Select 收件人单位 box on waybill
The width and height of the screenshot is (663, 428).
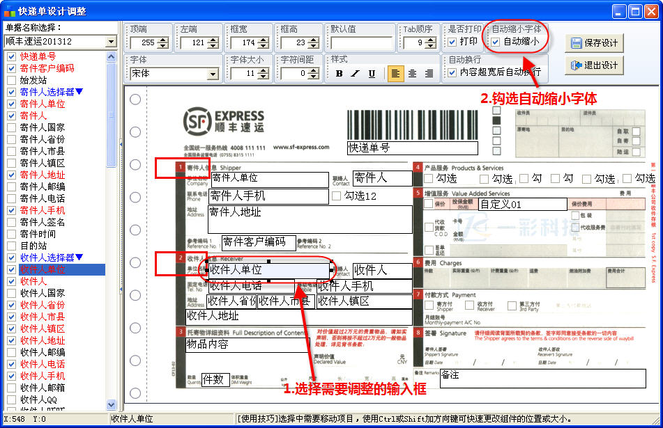pos(269,270)
